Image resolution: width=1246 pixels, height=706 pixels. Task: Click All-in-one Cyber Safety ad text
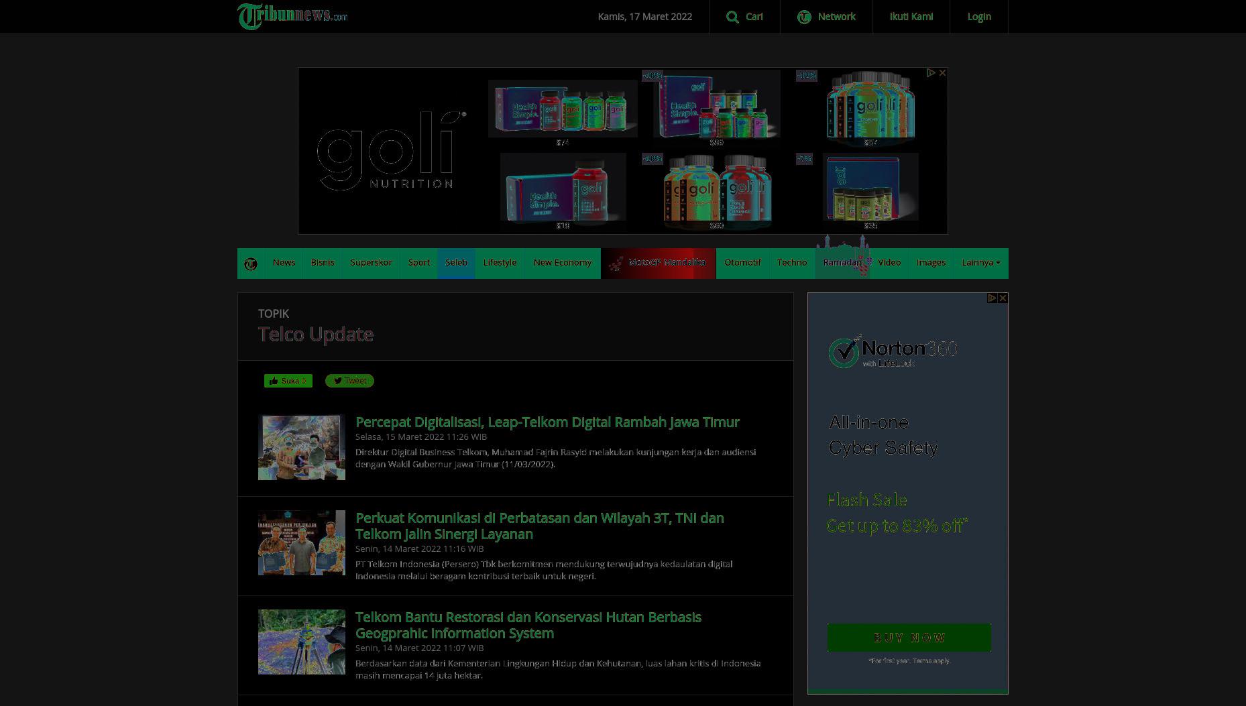point(883,435)
